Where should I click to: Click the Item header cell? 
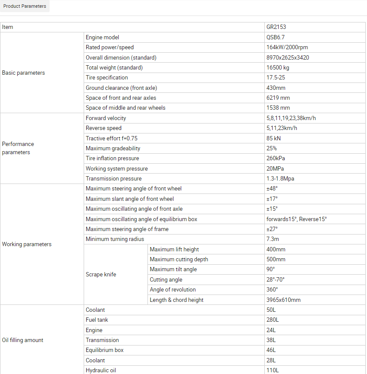coord(132,27)
